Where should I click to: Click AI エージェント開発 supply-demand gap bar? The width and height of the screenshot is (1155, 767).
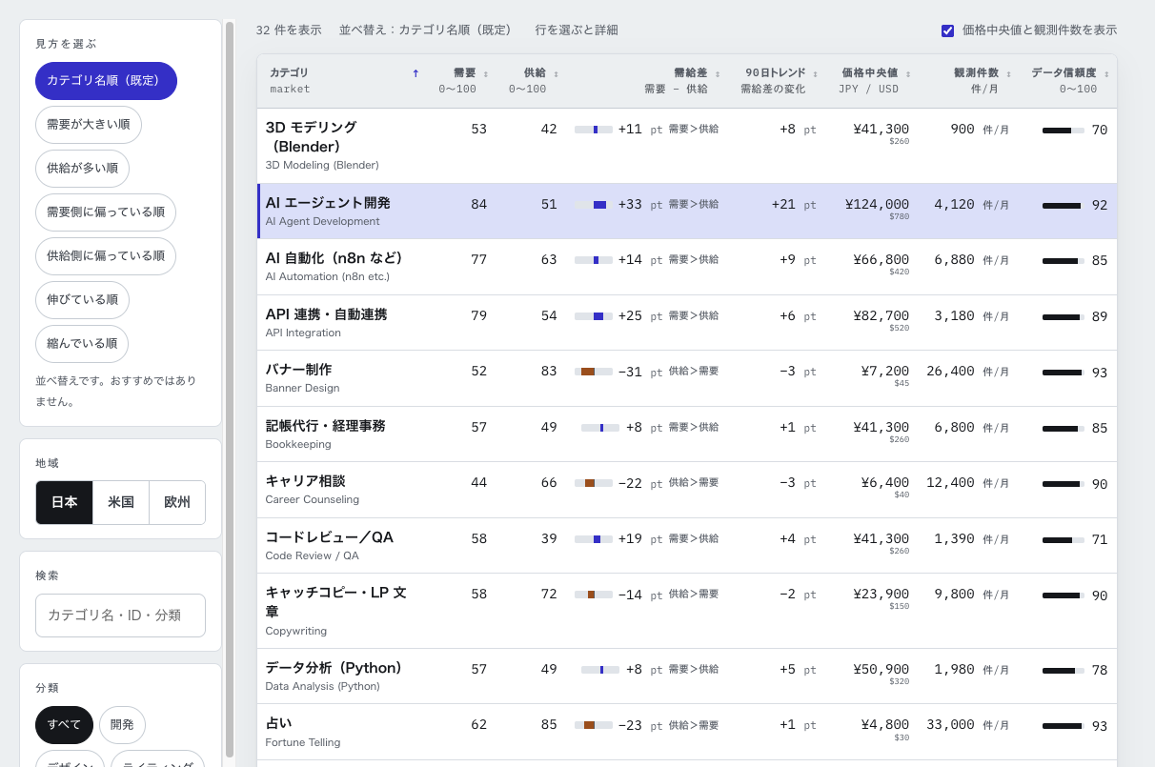[594, 205]
